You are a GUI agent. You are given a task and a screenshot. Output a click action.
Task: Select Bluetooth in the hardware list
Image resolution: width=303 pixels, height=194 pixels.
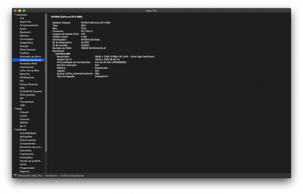pyautogui.click(x=25, y=32)
